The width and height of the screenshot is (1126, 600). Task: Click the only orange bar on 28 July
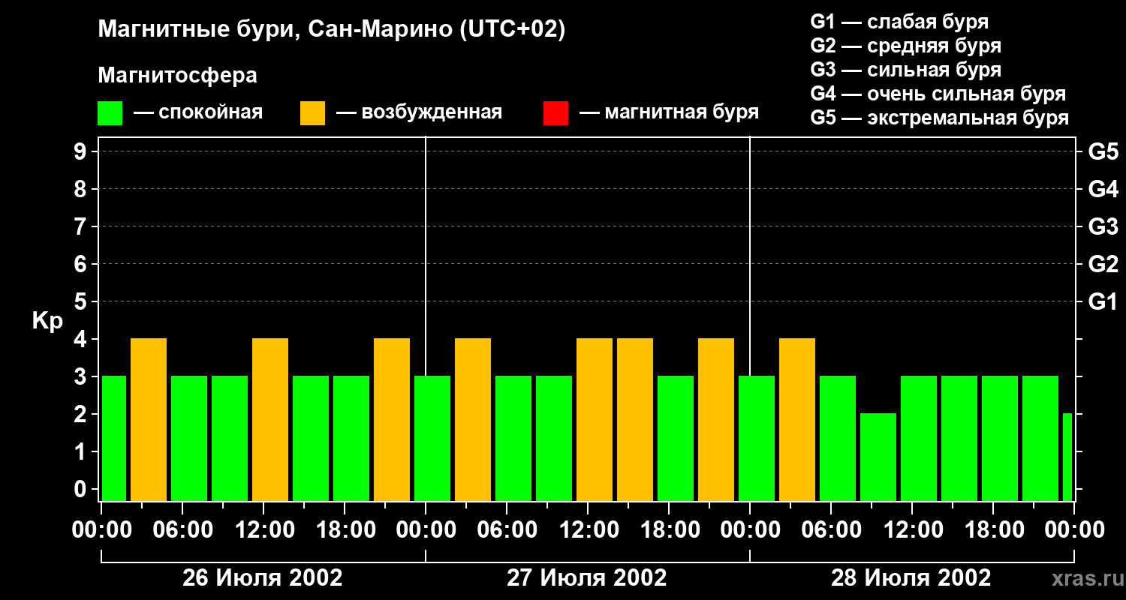[x=797, y=420]
